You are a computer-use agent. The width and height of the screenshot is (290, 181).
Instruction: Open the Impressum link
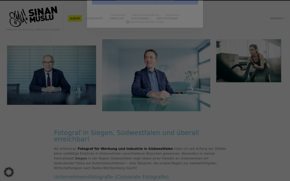[173, 15]
